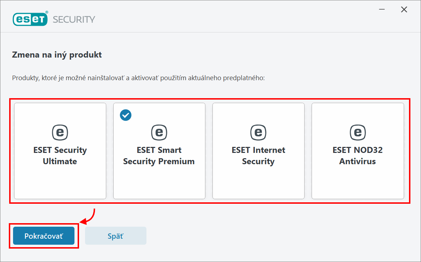Click the ESET Smart Security Premium 'e' icon

pyautogui.click(x=159, y=132)
